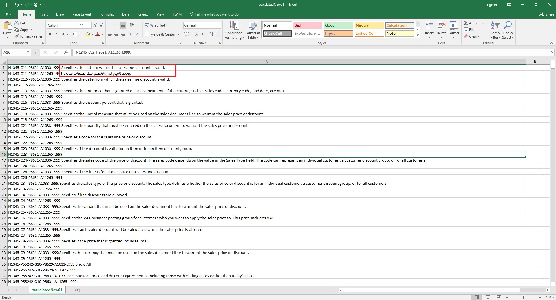The height and width of the screenshot is (300, 556).
Task: Open the Find & Select tool
Action: coord(508,30)
